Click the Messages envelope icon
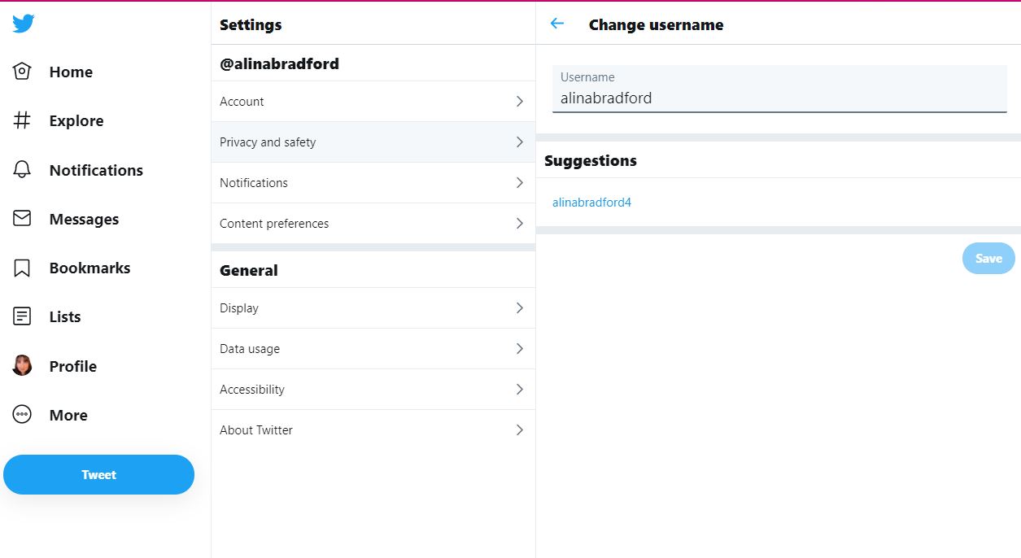Image resolution: width=1021 pixels, height=558 pixels. pos(22,219)
